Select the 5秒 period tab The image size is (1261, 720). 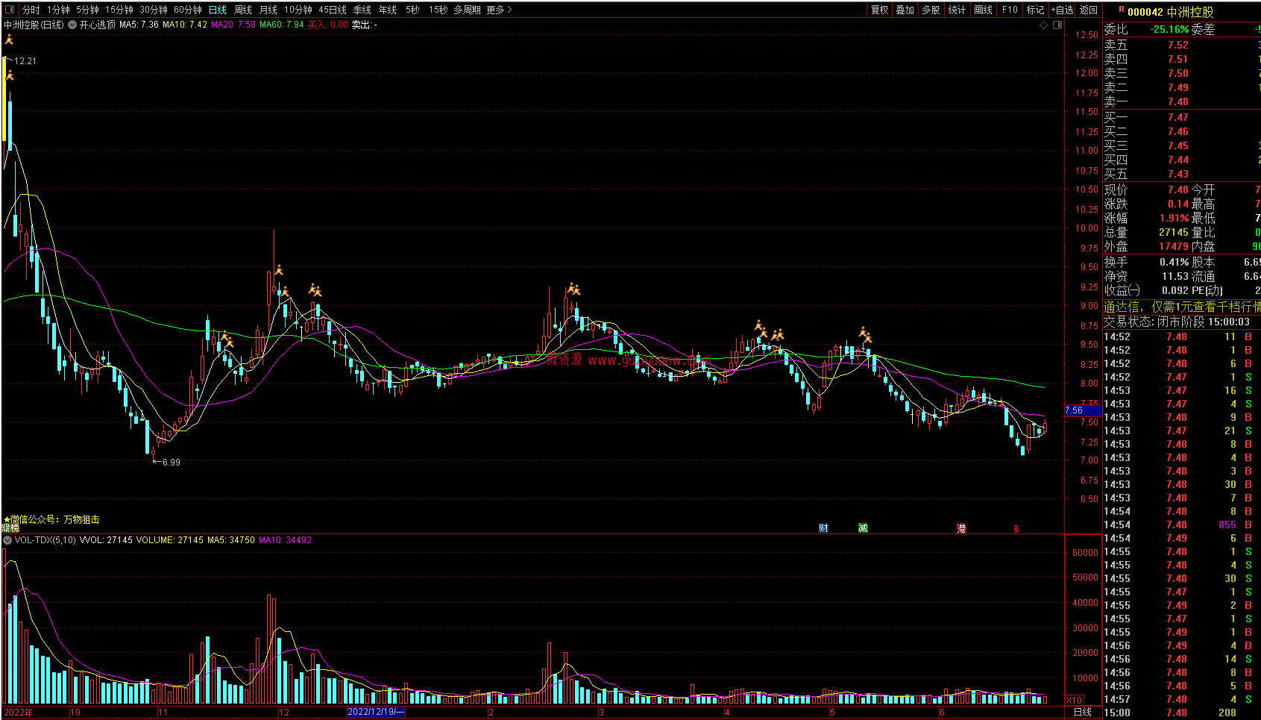tap(412, 10)
